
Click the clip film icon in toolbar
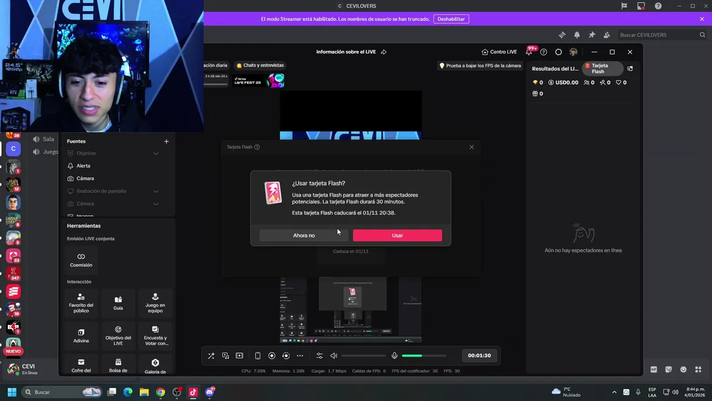click(240, 356)
